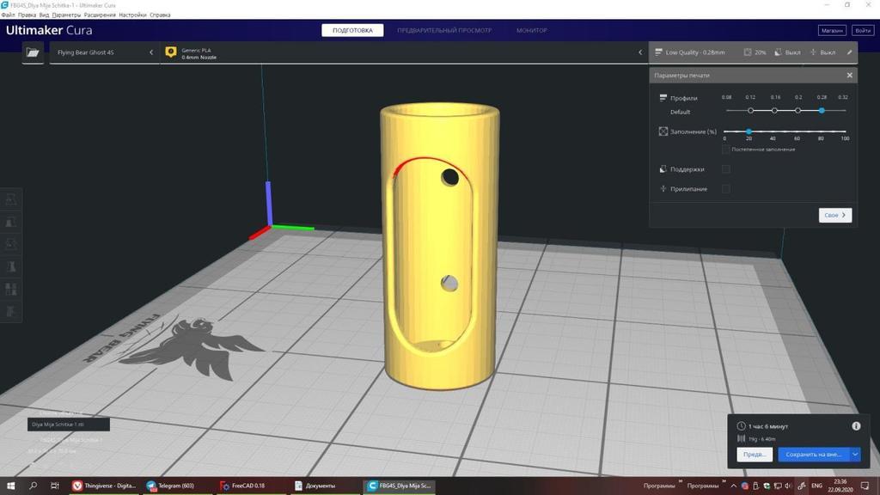880x495 pixels.
Task: Enable the Поддержки checkbox
Action: pos(726,169)
